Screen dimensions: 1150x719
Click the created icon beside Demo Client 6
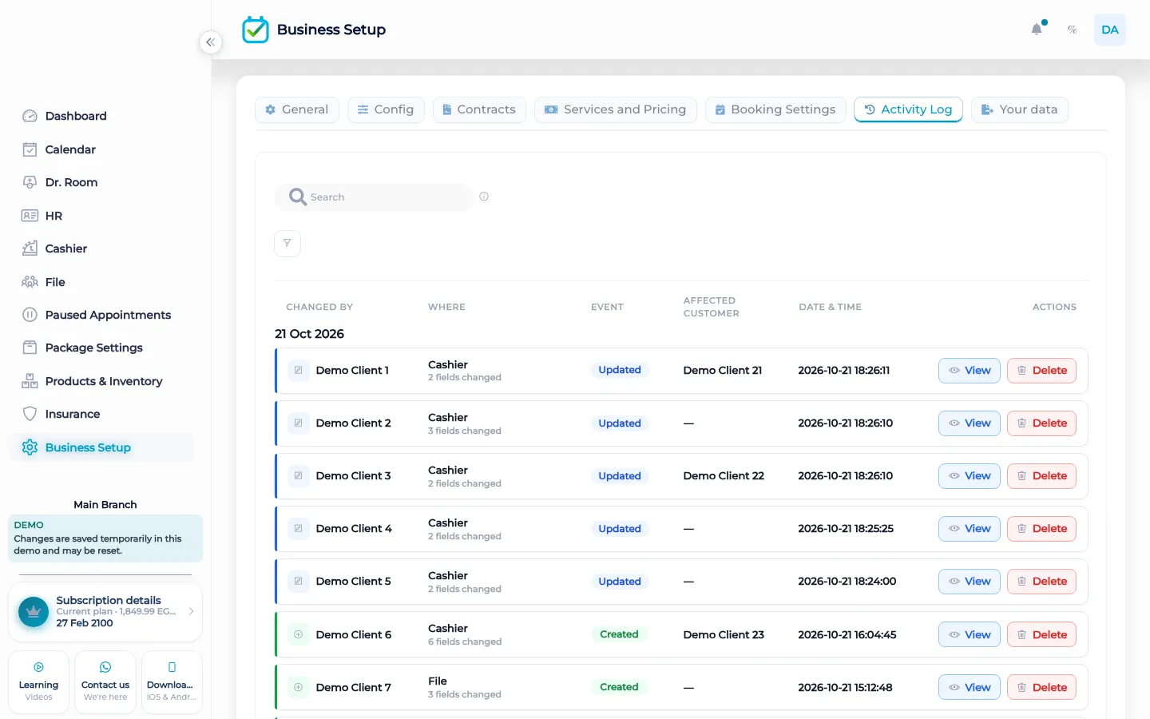(x=298, y=635)
